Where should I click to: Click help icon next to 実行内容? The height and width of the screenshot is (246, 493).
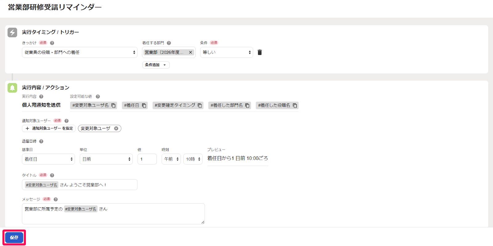(x=41, y=97)
